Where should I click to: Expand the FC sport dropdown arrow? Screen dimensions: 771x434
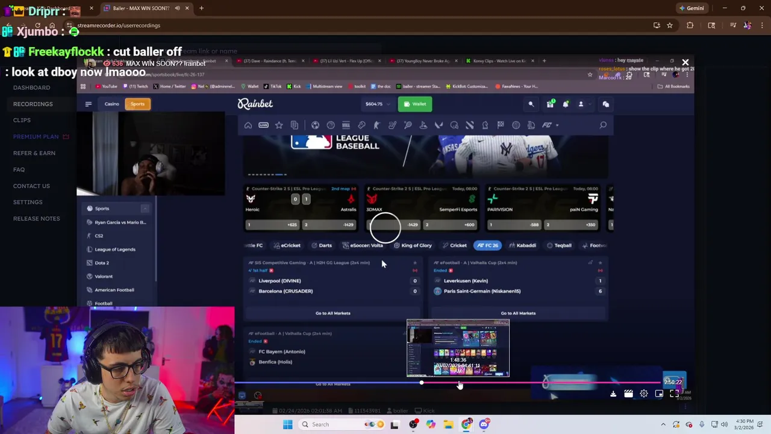[557, 125]
